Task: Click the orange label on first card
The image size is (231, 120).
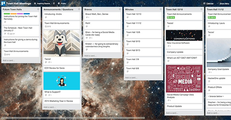Action: (x=14, y=14)
